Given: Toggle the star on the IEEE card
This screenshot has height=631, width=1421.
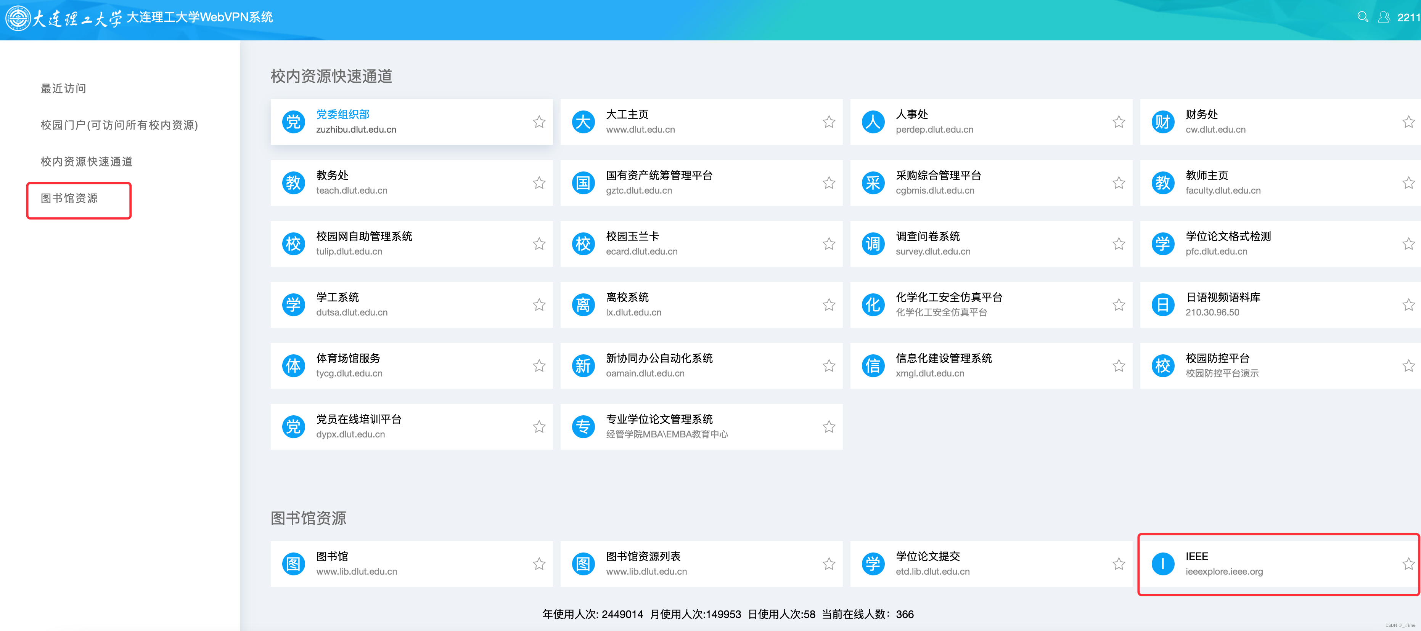Looking at the screenshot, I should [1408, 563].
